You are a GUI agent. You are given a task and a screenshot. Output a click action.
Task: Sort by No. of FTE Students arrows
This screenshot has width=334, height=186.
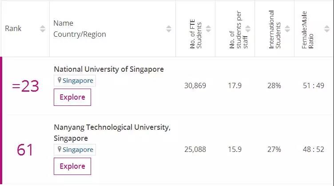coord(208,29)
